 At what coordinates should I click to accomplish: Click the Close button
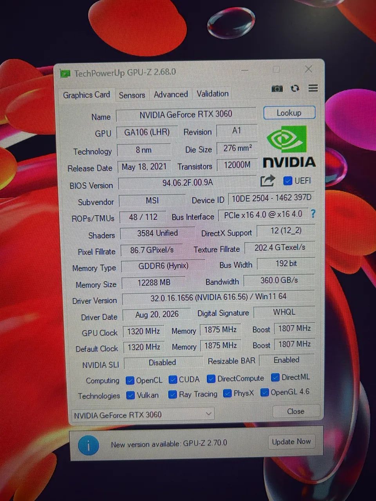click(x=296, y=411)
